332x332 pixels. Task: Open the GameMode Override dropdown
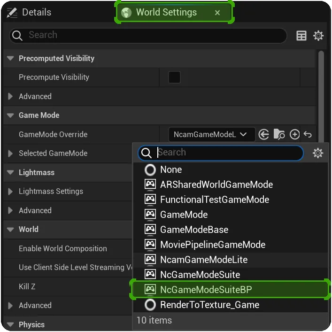[x=211, y=134]
